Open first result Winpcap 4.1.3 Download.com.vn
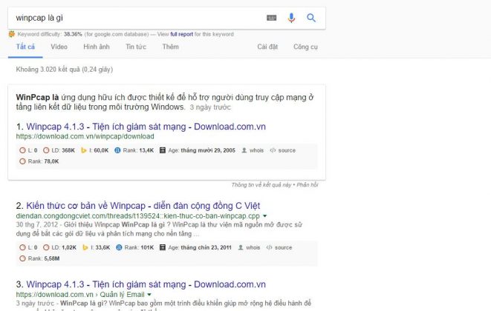Image resolution: width=491 pixels, height=311 pixels. point(146,127)
